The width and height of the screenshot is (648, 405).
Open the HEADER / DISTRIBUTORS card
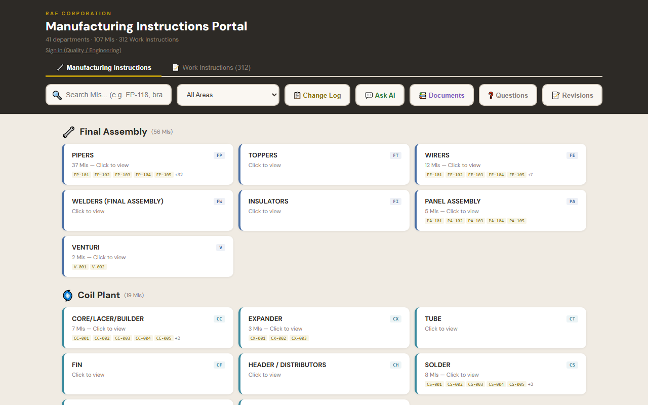point(324,374)
